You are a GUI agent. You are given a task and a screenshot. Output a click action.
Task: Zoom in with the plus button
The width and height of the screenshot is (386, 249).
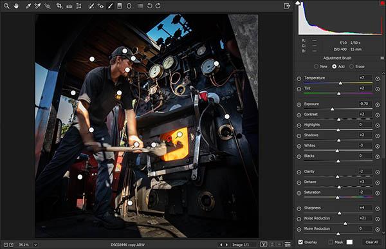click(x=12, y=244)
